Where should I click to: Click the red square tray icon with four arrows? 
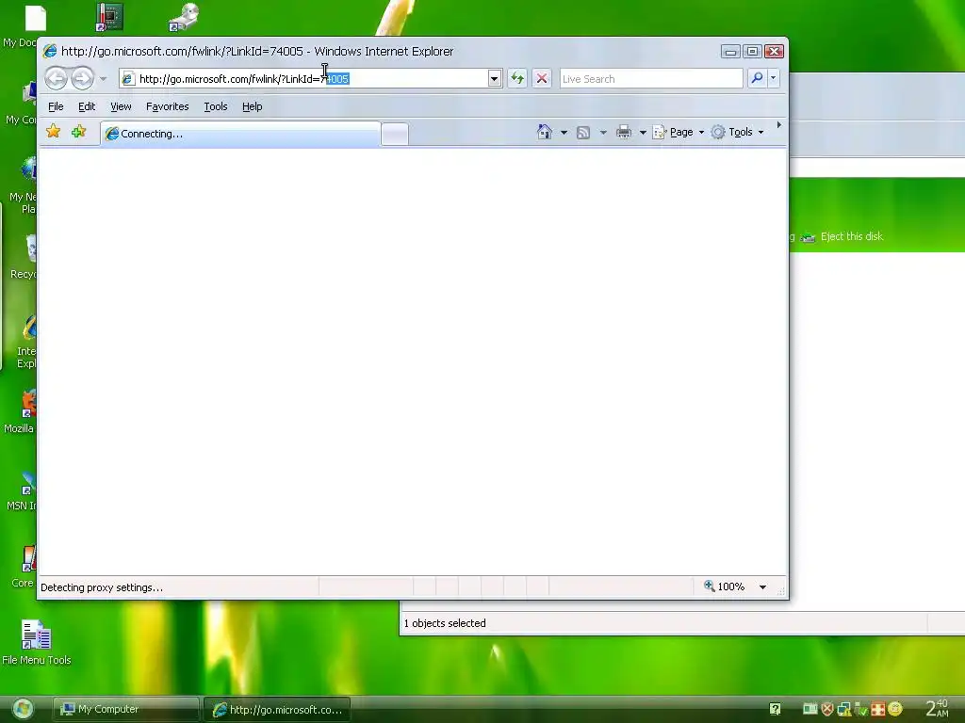(878, 709)
